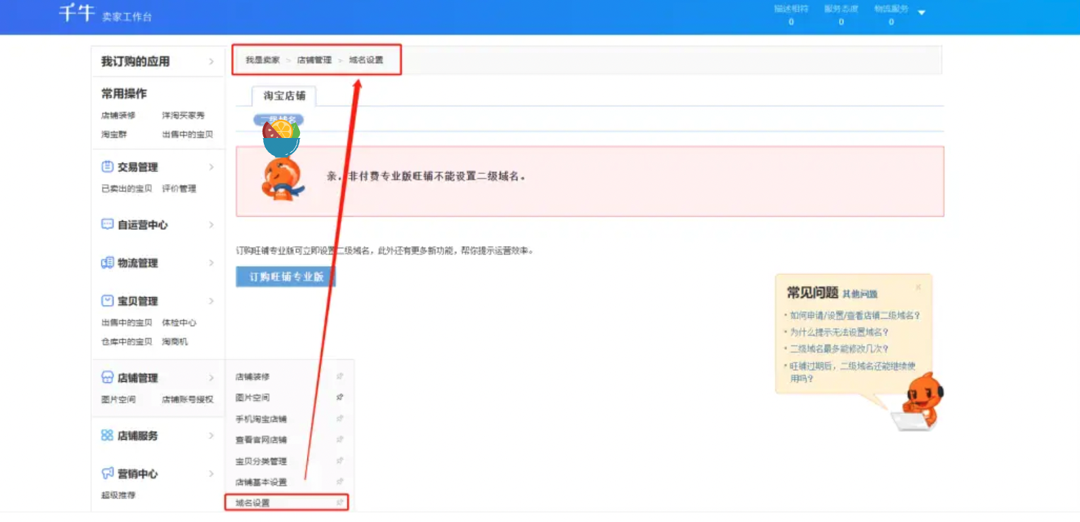Pin 手机淘宝店铺 in the submenu
The image size is (1080, 522).
339,418
